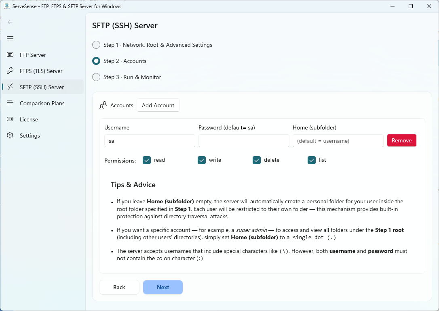
Task: Click the Permissions: label
Action: [120, 161]
